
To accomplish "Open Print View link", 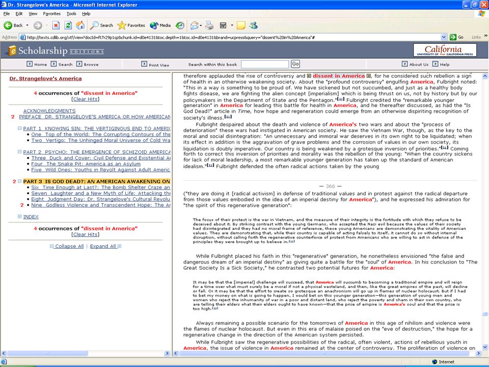I will pos(155,65).
